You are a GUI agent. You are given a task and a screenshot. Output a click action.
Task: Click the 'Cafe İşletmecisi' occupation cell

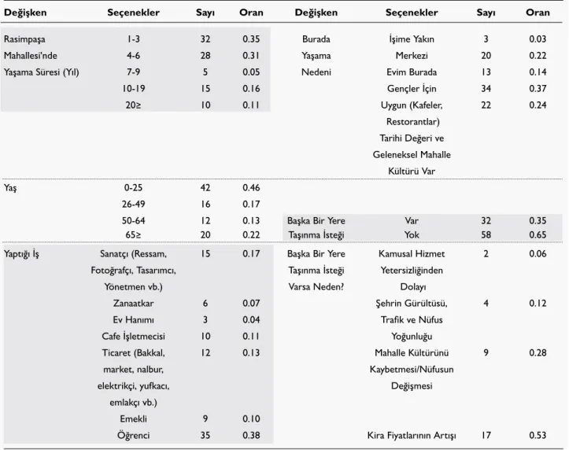point(133,337)
